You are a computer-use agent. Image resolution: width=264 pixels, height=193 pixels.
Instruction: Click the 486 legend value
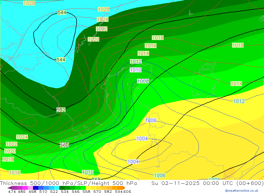[x=22, y=191]
